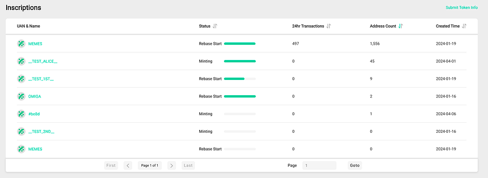Viewport: 488px width, 178px height.
Task: Open the OMIGA inscription
Action: (x=34, y=96)
